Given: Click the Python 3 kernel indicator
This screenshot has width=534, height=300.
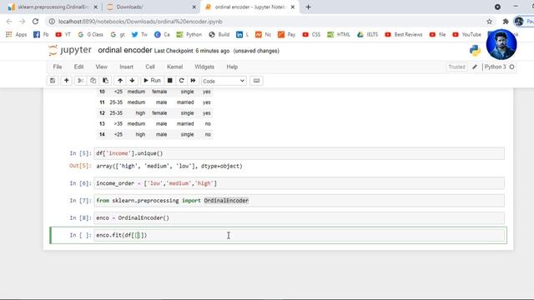Looking at the screenshot, I should pos(495,67).
